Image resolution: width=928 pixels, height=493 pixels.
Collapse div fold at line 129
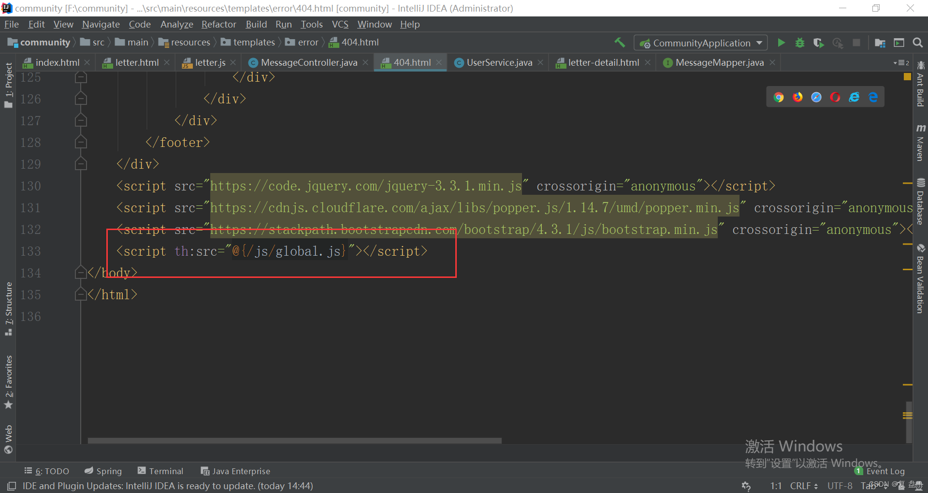[x=81, y=164]
